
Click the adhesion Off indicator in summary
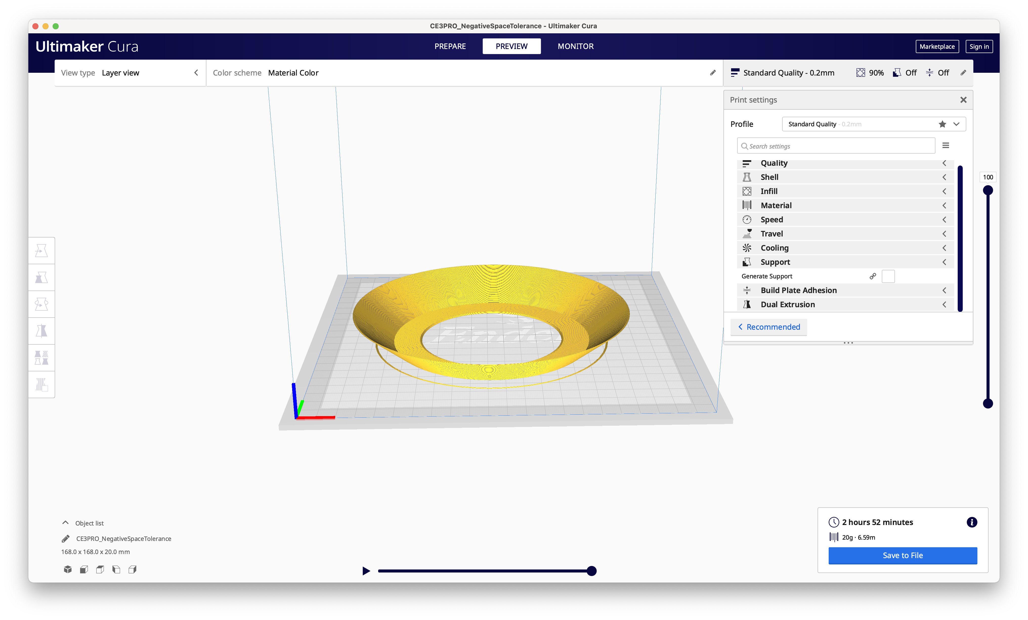pyautogui.click(x=937, y=73)
